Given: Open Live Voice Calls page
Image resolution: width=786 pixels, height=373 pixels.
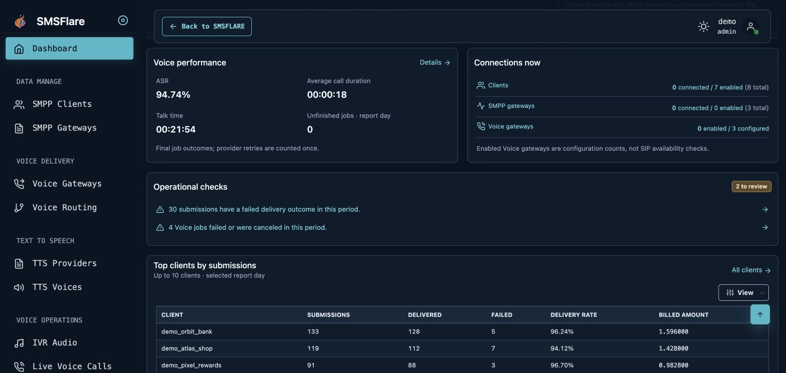Looking at the screenshot, I should coord(70,366).
